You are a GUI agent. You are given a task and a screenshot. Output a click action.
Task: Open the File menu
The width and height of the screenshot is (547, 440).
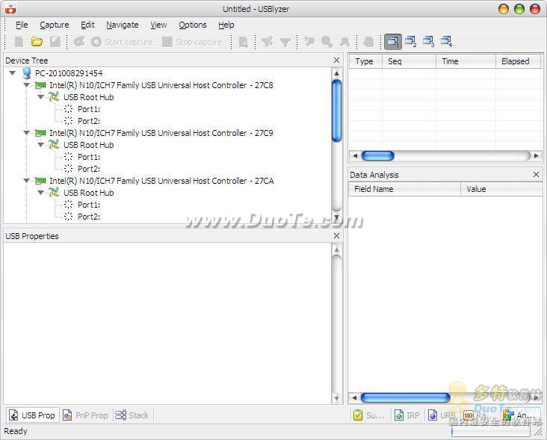22,25
